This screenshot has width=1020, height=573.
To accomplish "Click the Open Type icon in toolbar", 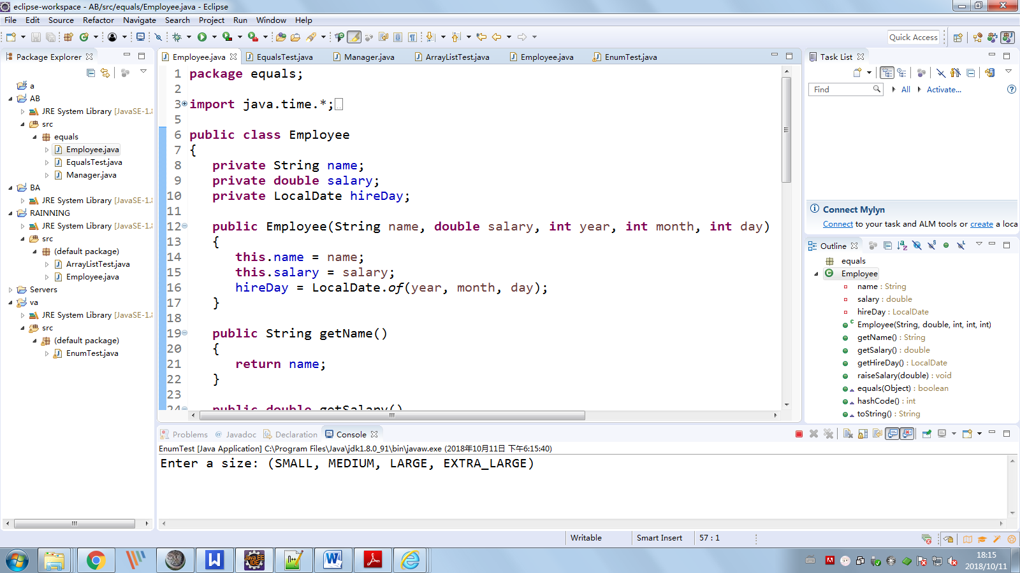I will (281, 37).
